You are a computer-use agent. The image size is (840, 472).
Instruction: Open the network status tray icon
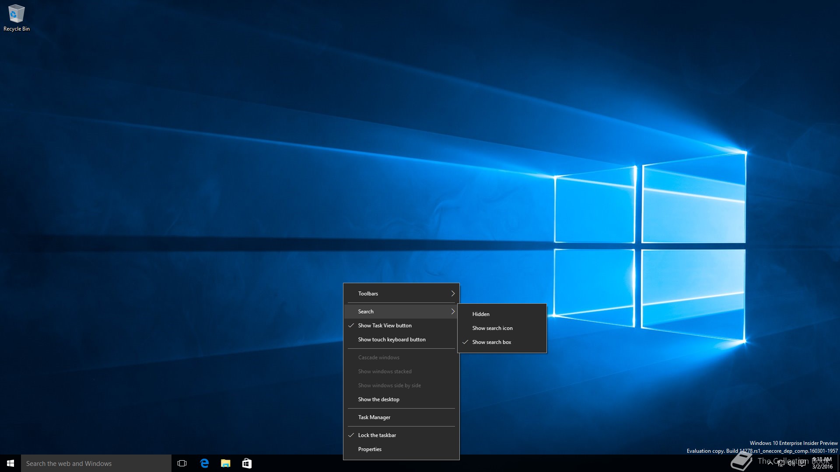[x=780, y=463]
